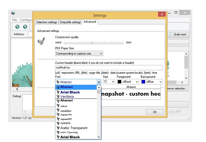Click the OK button in Settings
Screen dimensions: 206x142
click(x=155, y=112)
